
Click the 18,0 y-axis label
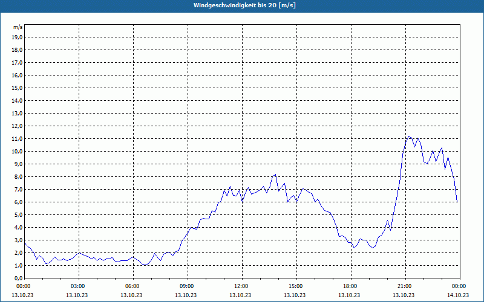tap(17, 50)
